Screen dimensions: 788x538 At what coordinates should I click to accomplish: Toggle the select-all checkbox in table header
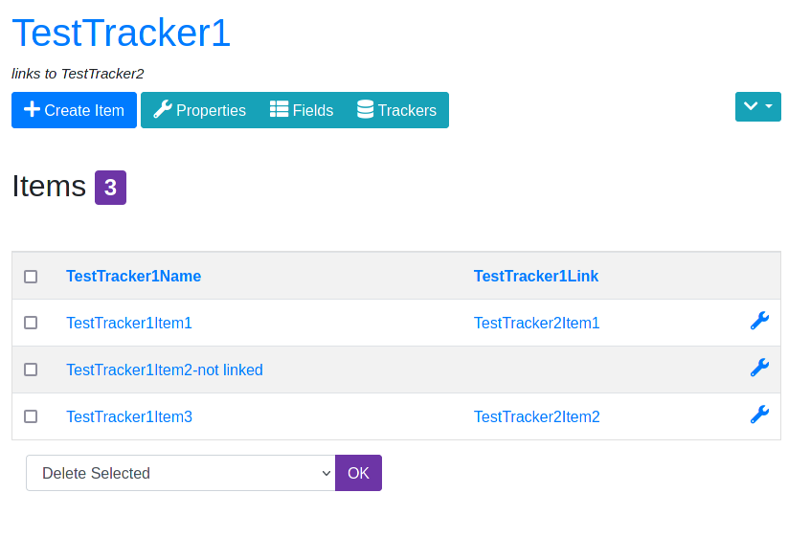tap(31, 277)
